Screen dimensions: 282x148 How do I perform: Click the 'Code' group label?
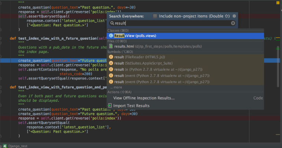pyautogui.click(x=258, y=98)
